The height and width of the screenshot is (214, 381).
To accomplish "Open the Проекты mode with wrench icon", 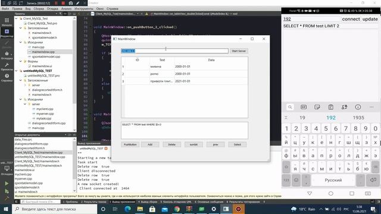I will click(x=7, y=67).
